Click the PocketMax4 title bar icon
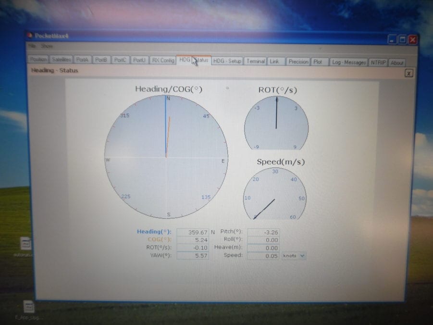 pyautogui.click(x=30, y=36)
